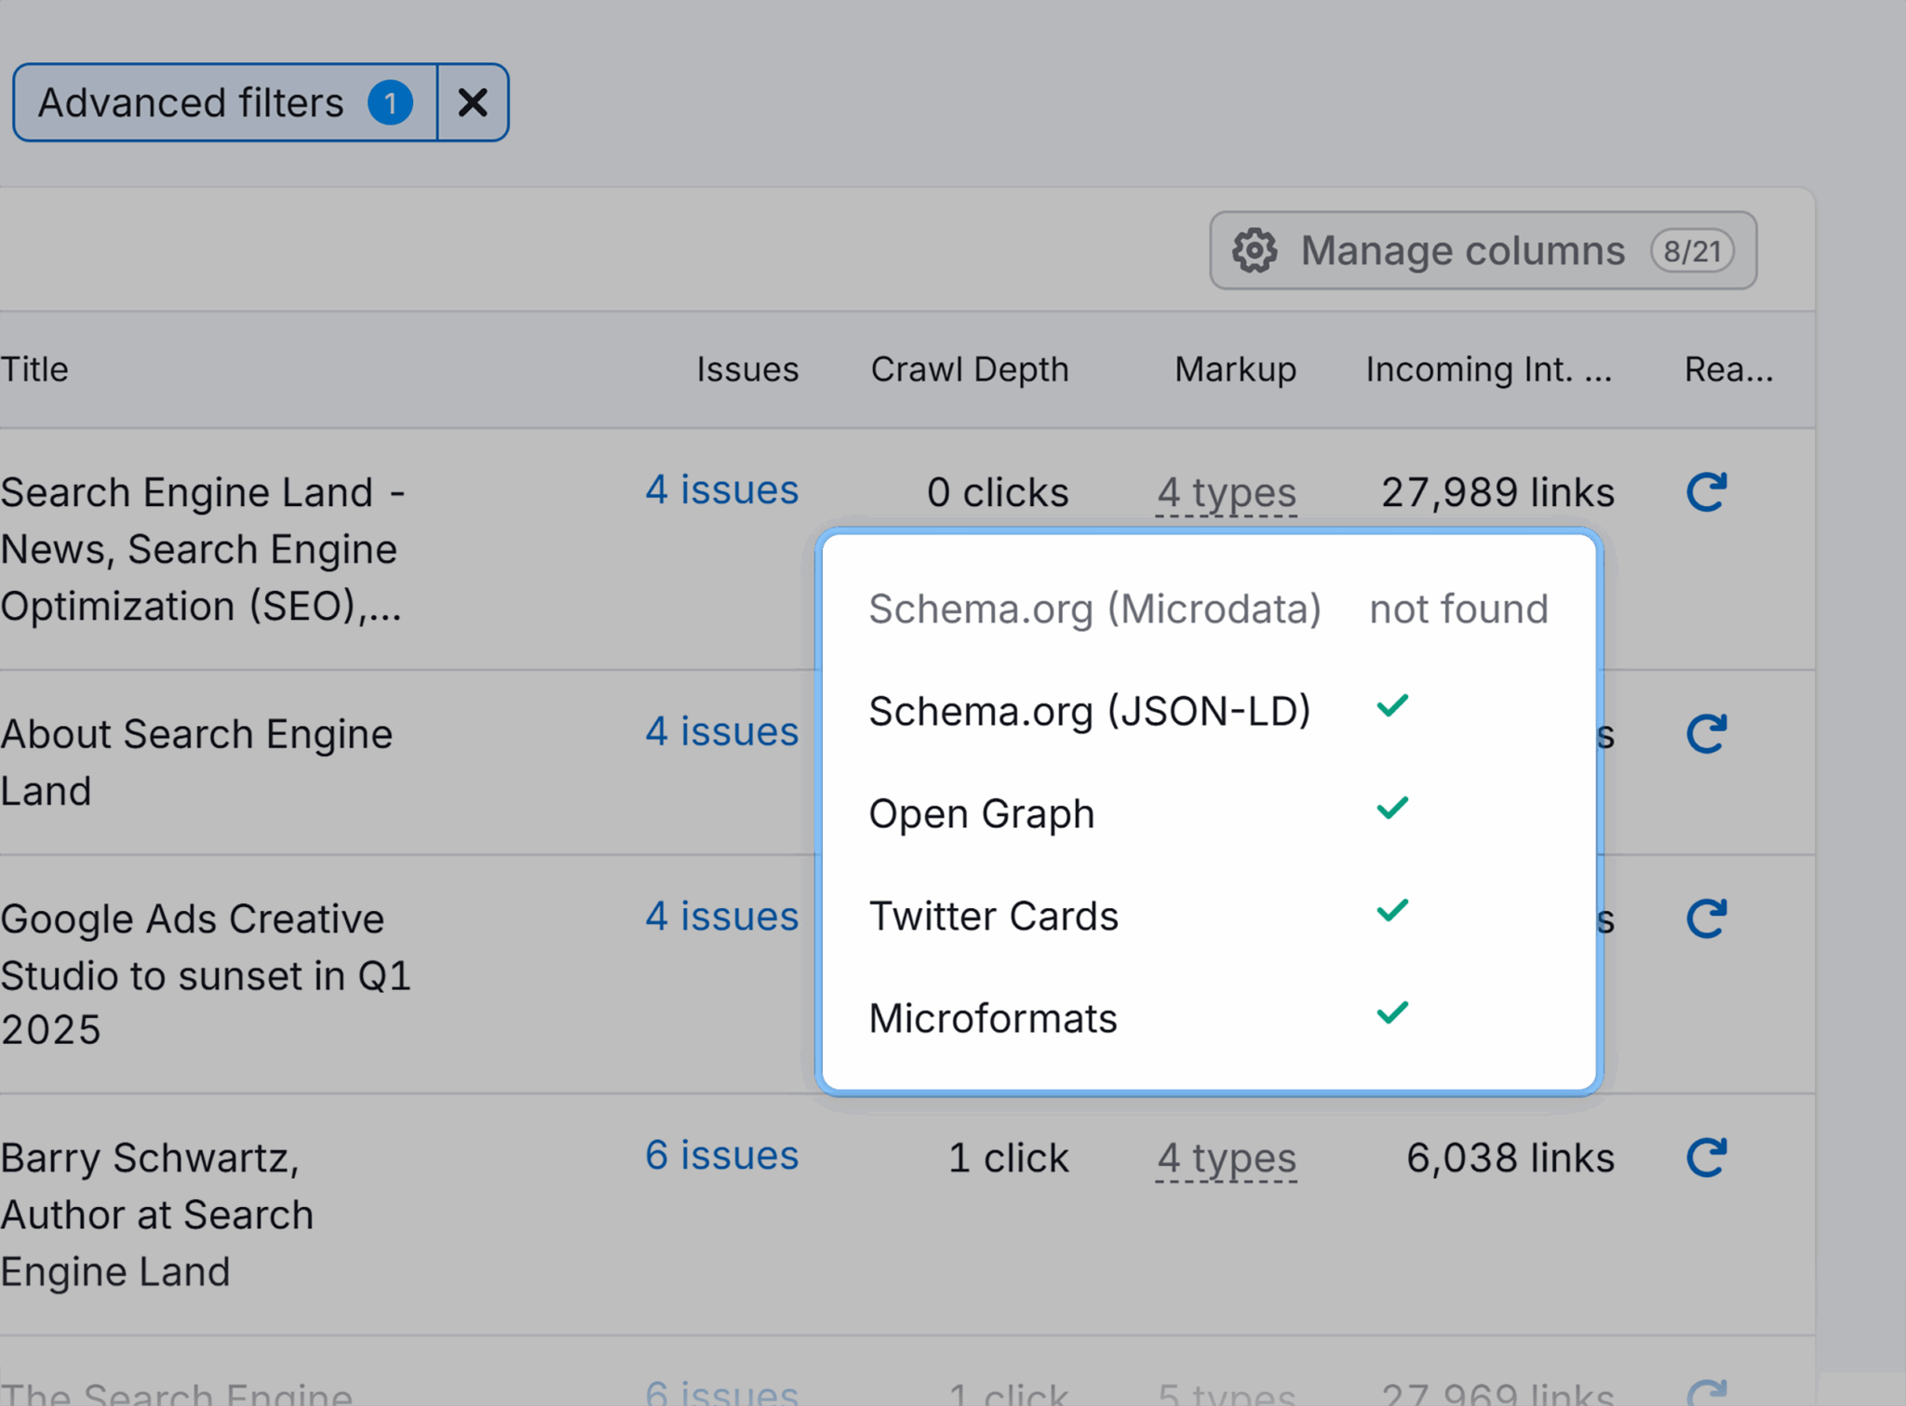
Task: Click the Microformats popup entry
Action: pos(993,1019)
